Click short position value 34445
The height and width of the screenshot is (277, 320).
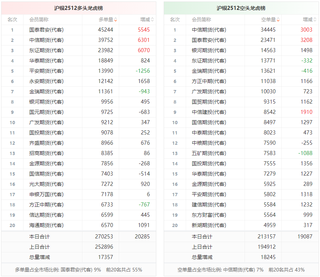point(268,30)
